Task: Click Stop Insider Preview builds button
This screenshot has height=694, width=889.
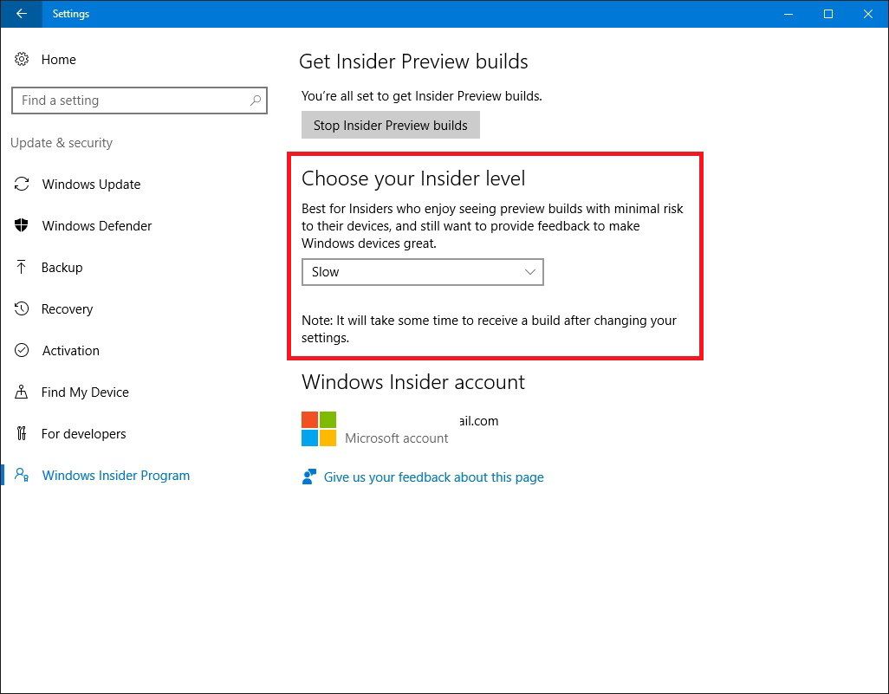Action: click(x=391, y=125)
